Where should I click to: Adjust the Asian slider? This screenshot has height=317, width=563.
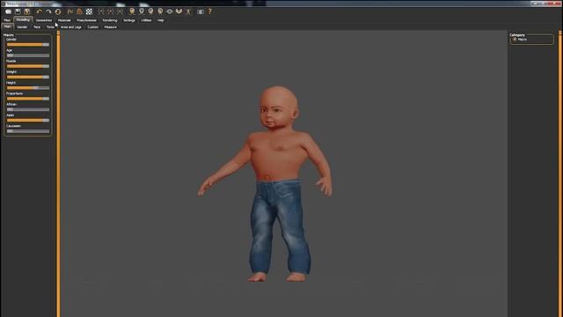click(x=28, y=120)
